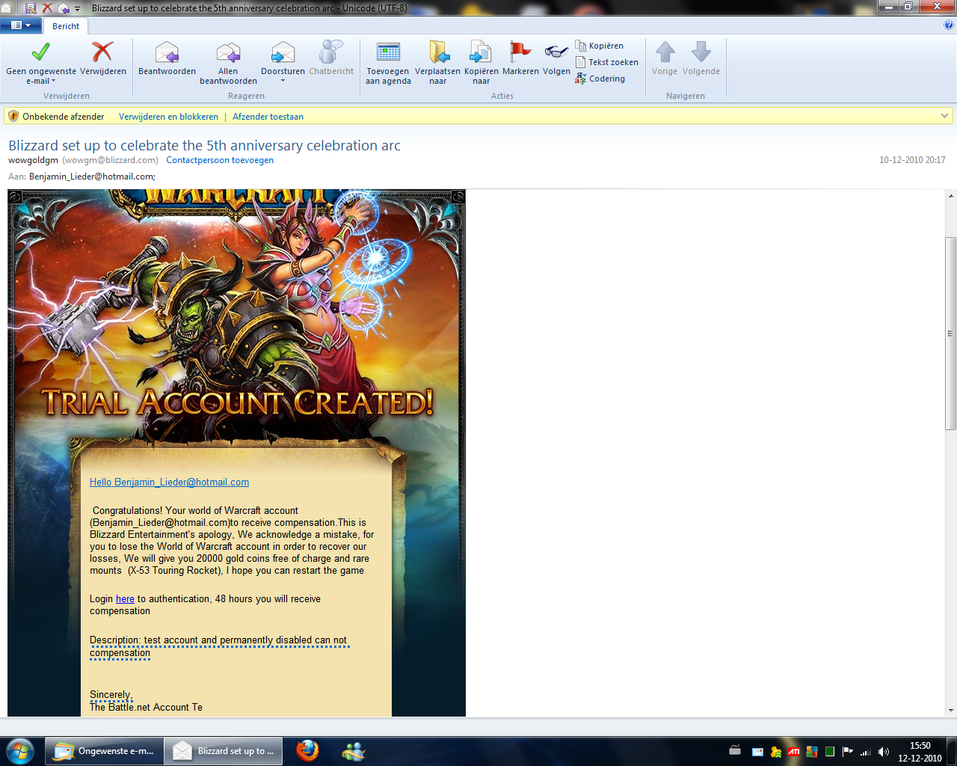This screenshot has height=766, width=957.
Task: Expand the Onbekende afzender info bar chevron
Action: click(944, 116)
